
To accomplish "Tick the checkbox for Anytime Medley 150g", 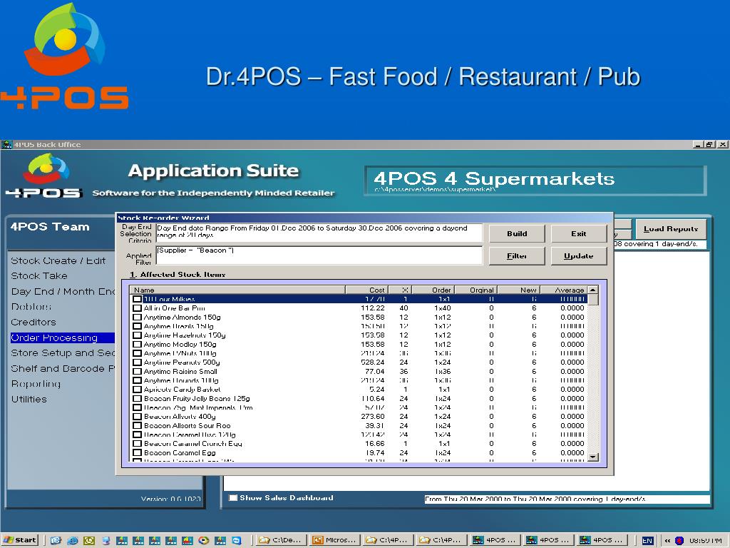I will click(x=137, y=345).
